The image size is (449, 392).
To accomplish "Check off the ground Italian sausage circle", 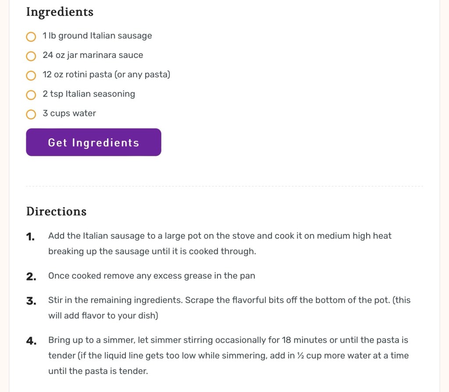I will point(31,37).
